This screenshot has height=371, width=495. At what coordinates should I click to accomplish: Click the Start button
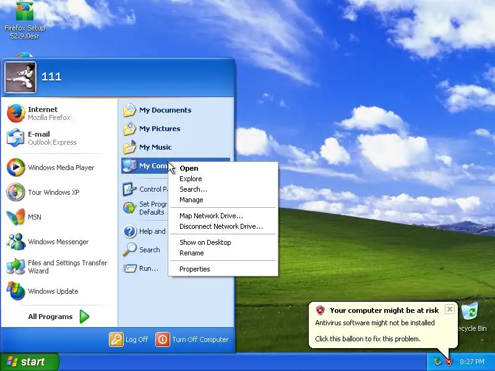pyautogui.click(x=29, y=362)
